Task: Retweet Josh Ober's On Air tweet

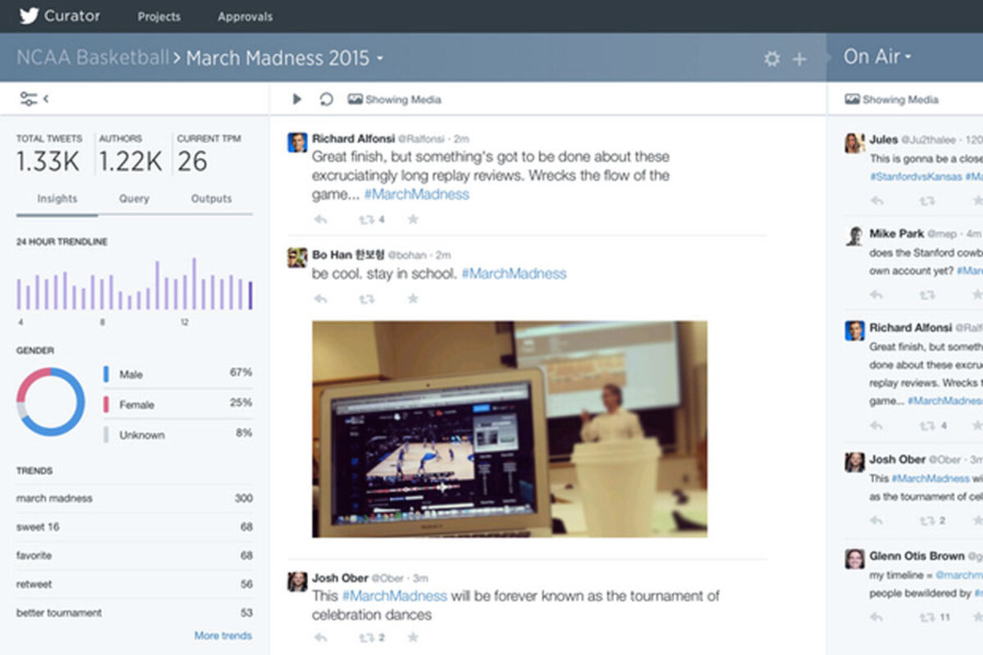Action: coord(927,521)
